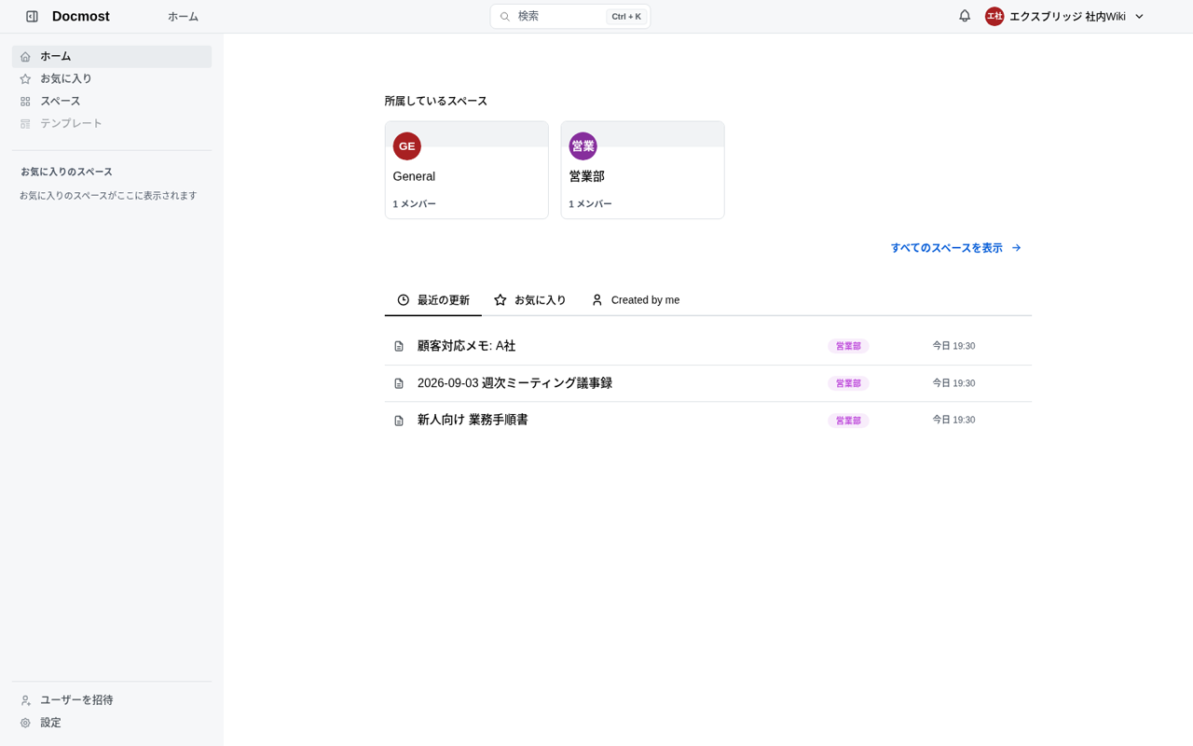Screen dimensions: 1193x746
Task: Select テンプレート in the sidebar
Action: pyautogui.click(x=112, y=124)
